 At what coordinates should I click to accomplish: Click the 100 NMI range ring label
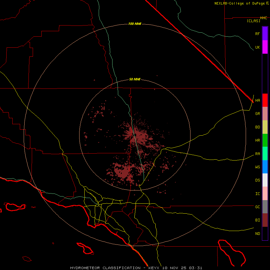tap(135, 24)
